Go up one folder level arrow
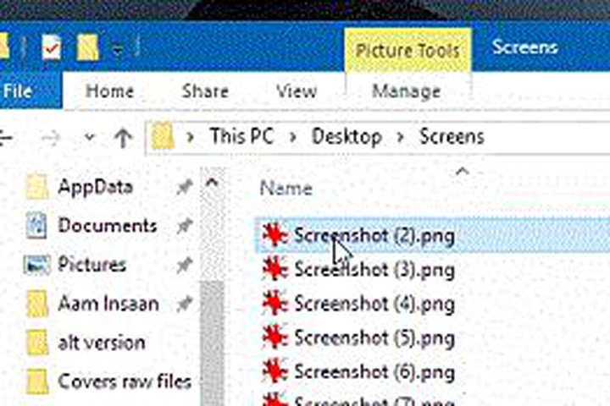 click(124, 138)
